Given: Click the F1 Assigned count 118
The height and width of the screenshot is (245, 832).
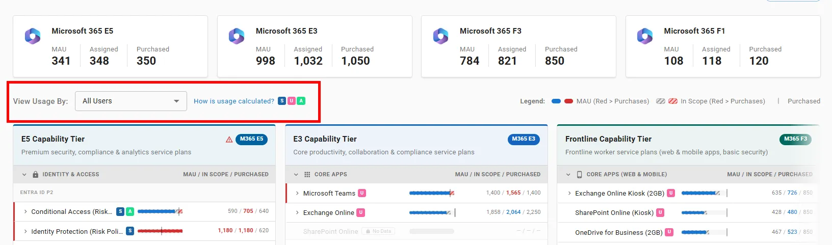Looking at the screenshot, I should (x=712, y=61).
